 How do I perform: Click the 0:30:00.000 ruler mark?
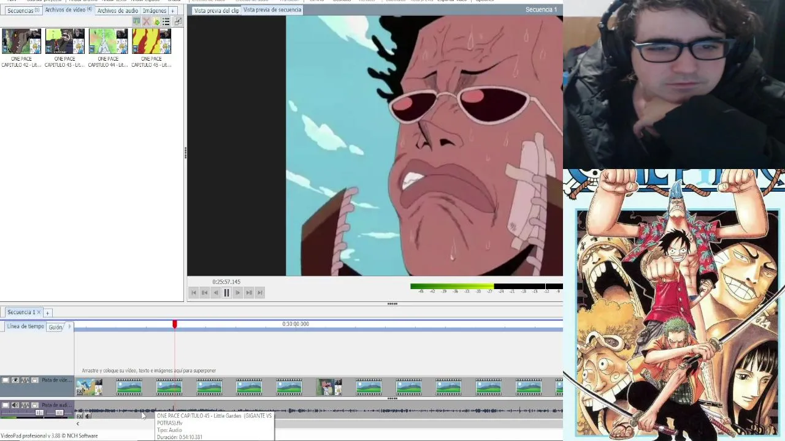pos(296,324)
